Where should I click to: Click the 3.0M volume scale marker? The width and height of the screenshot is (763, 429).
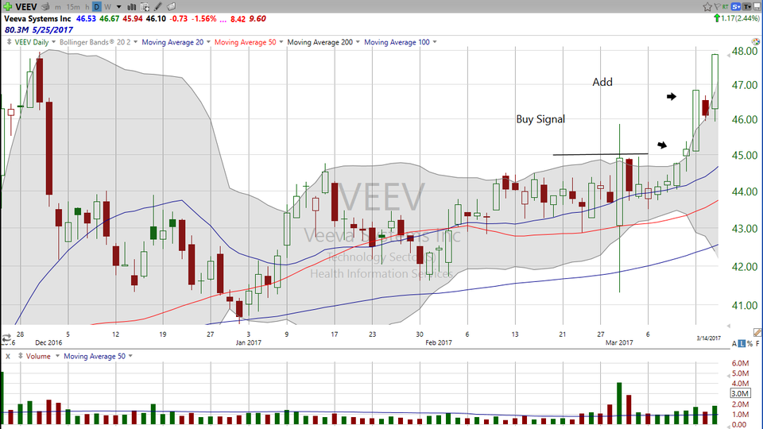point(740,393)
